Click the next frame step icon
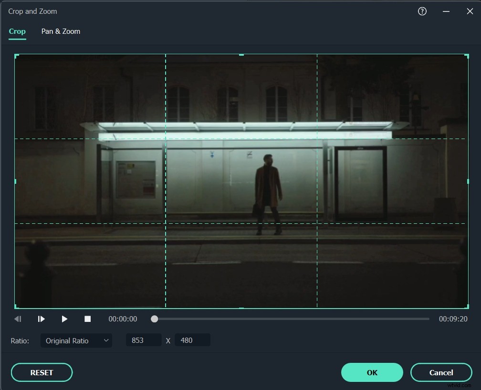Viewport: 481px width, 390px height. click(41, 319)
